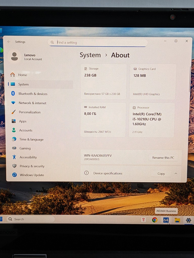Select Bluetooth & devices in sidebar

[40, 94]
